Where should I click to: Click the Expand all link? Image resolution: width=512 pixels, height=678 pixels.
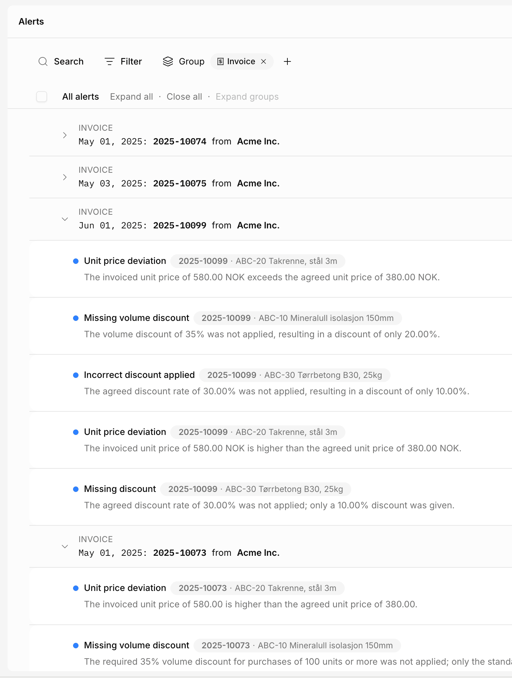(131, 97)
